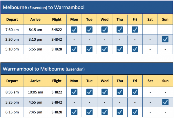Viewport: 174px width, 118px height.
Task: Click the 4:55 pm arrival time
Action: tap(35, 102)
